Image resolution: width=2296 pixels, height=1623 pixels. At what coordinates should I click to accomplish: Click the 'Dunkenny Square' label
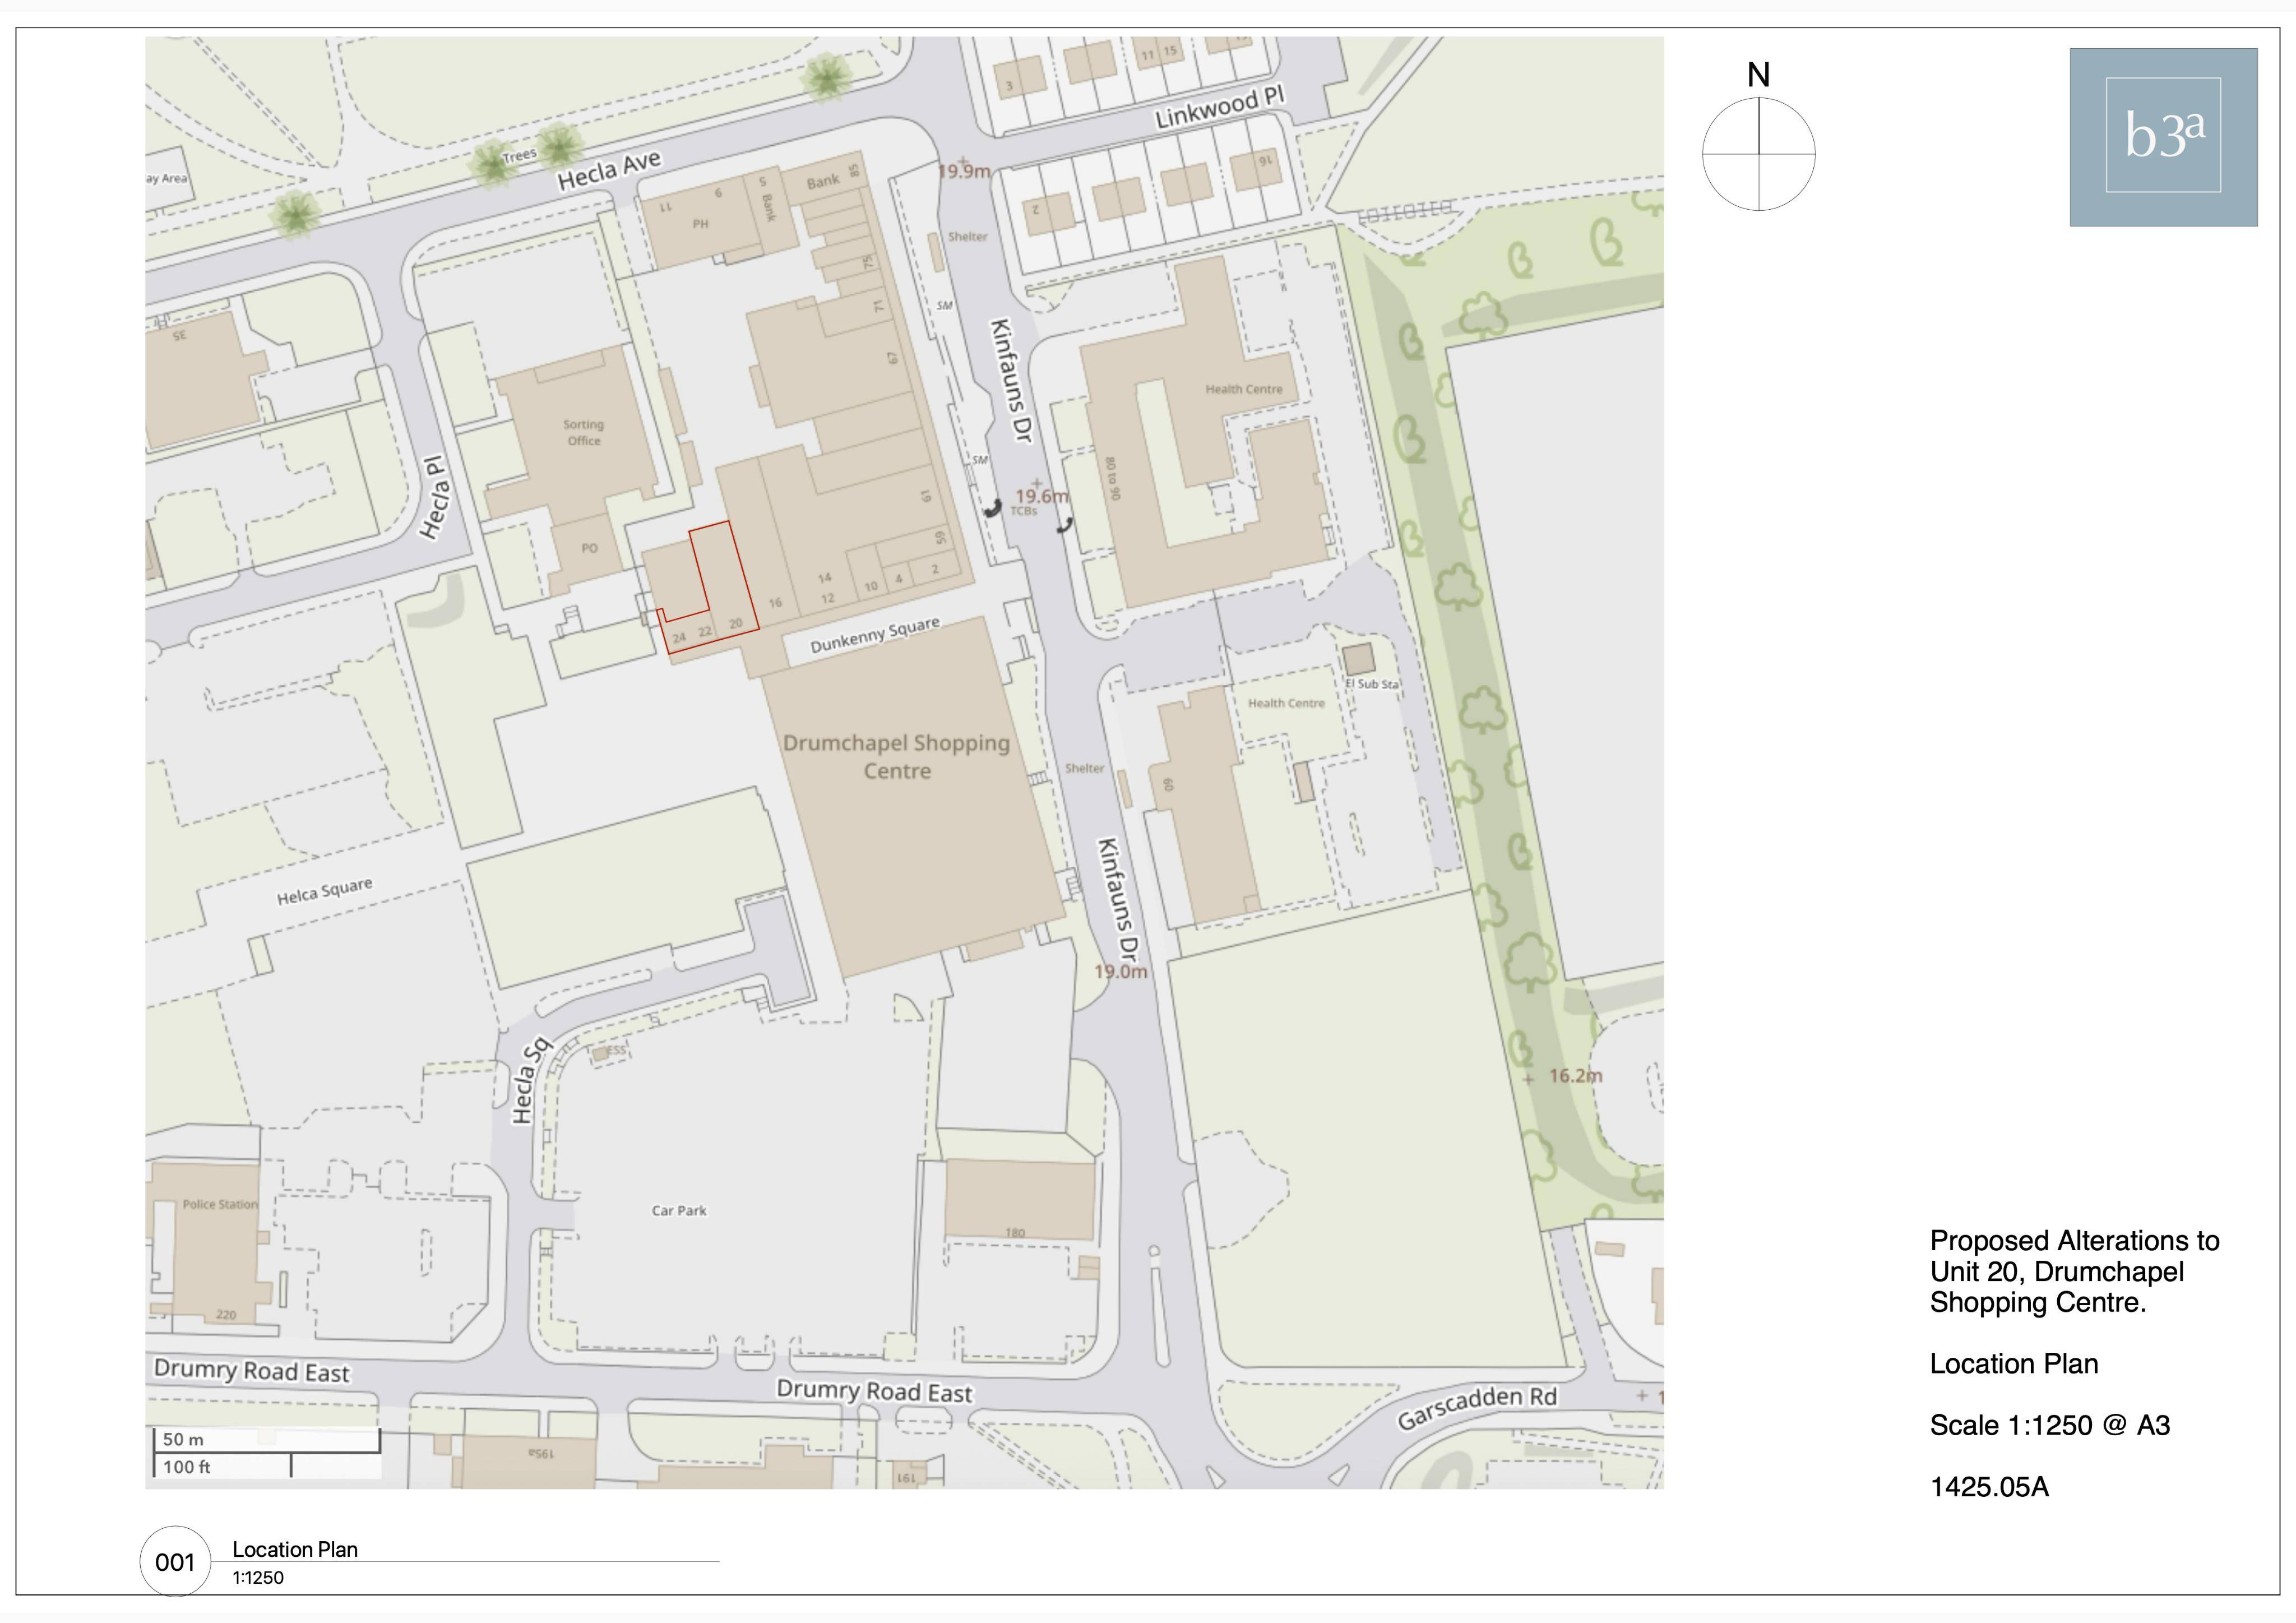[875, 635]
